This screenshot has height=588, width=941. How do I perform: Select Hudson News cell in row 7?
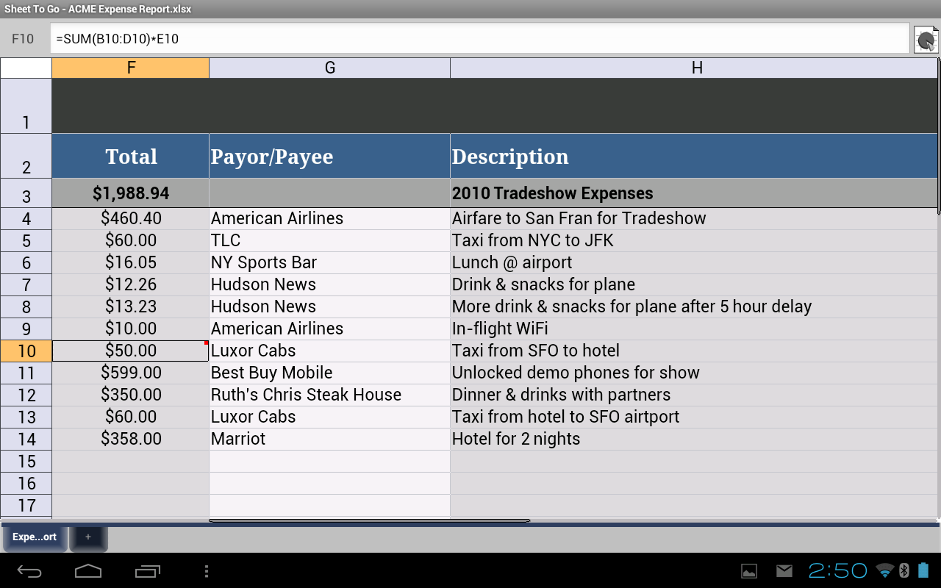coord(329,284)
